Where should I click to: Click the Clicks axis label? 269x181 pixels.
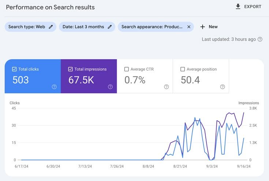pos(15,103)
